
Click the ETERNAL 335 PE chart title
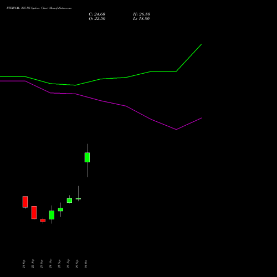click(x=39, y=8)
